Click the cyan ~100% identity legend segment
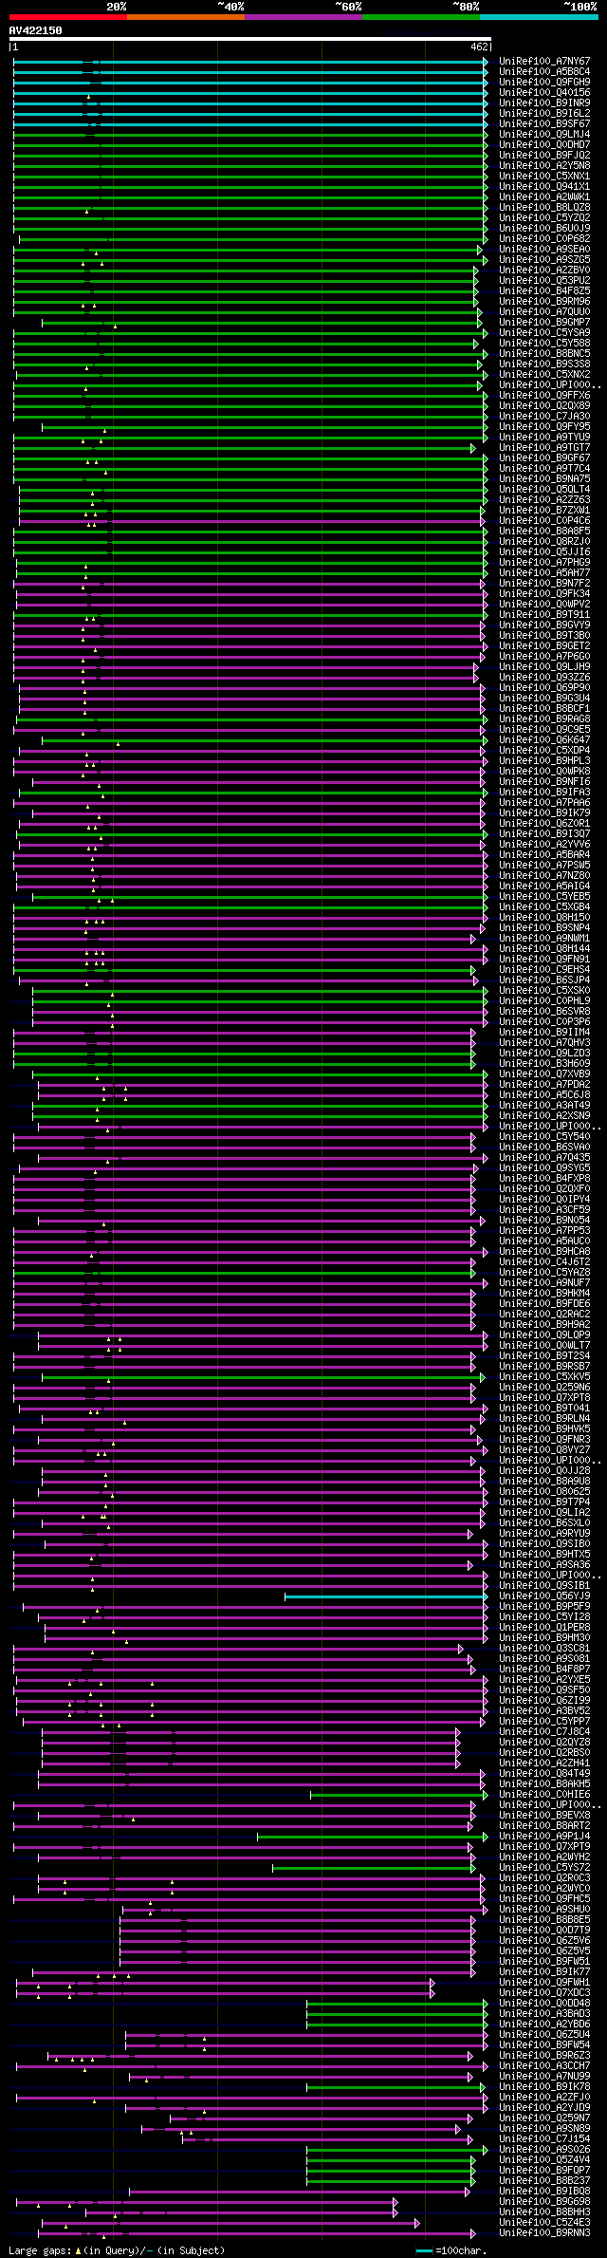 539,17
